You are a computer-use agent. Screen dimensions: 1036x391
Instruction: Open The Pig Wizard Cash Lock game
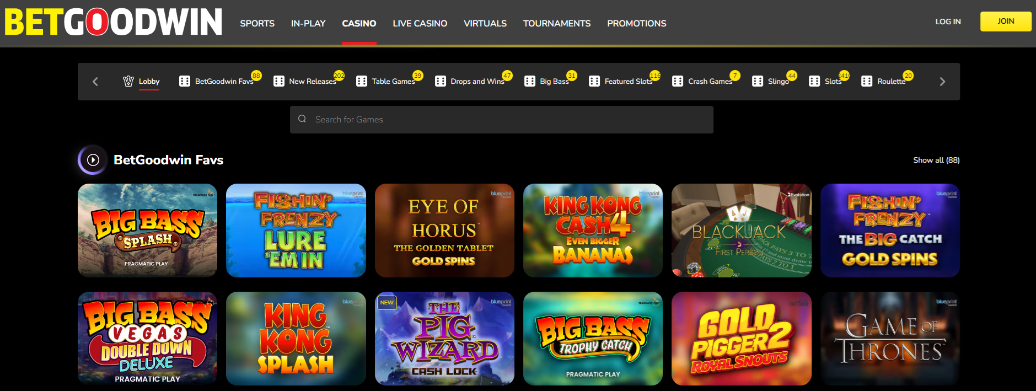[x=444, y=339]
